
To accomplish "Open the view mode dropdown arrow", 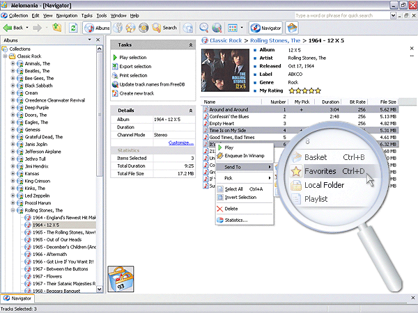I will click(242, 28).
